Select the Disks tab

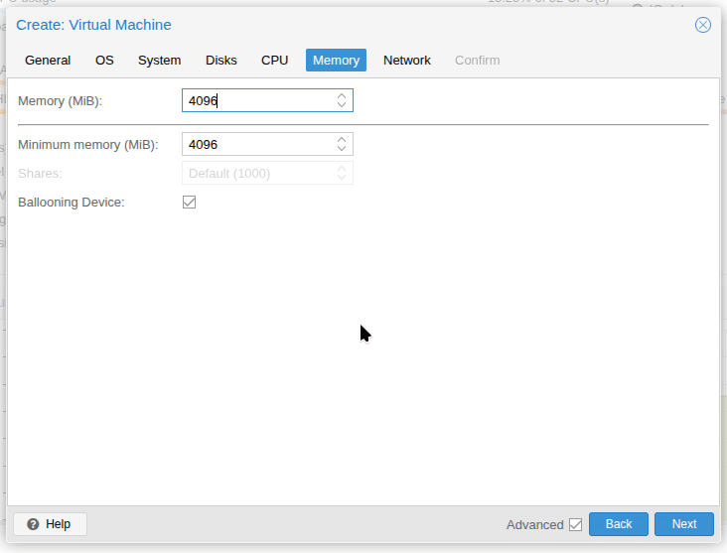coord(221,61)
